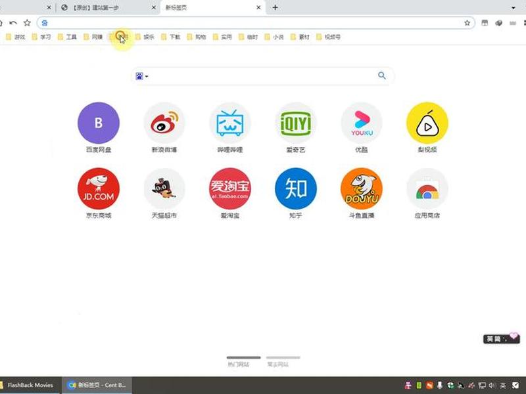Open the 哔哩哔哩 Bilibili shortcut

pos(229,127)
